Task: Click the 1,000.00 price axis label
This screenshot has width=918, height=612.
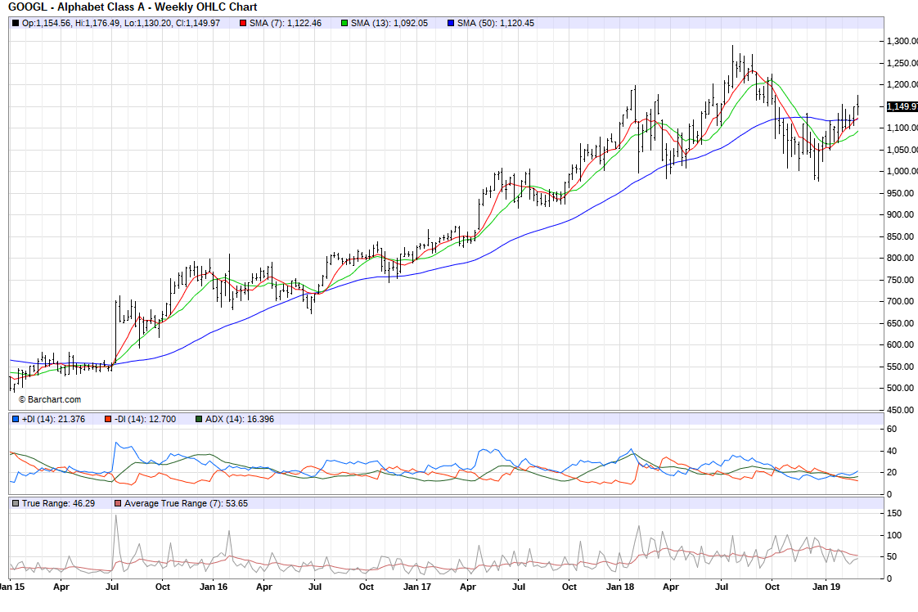Action: [902, 171]
